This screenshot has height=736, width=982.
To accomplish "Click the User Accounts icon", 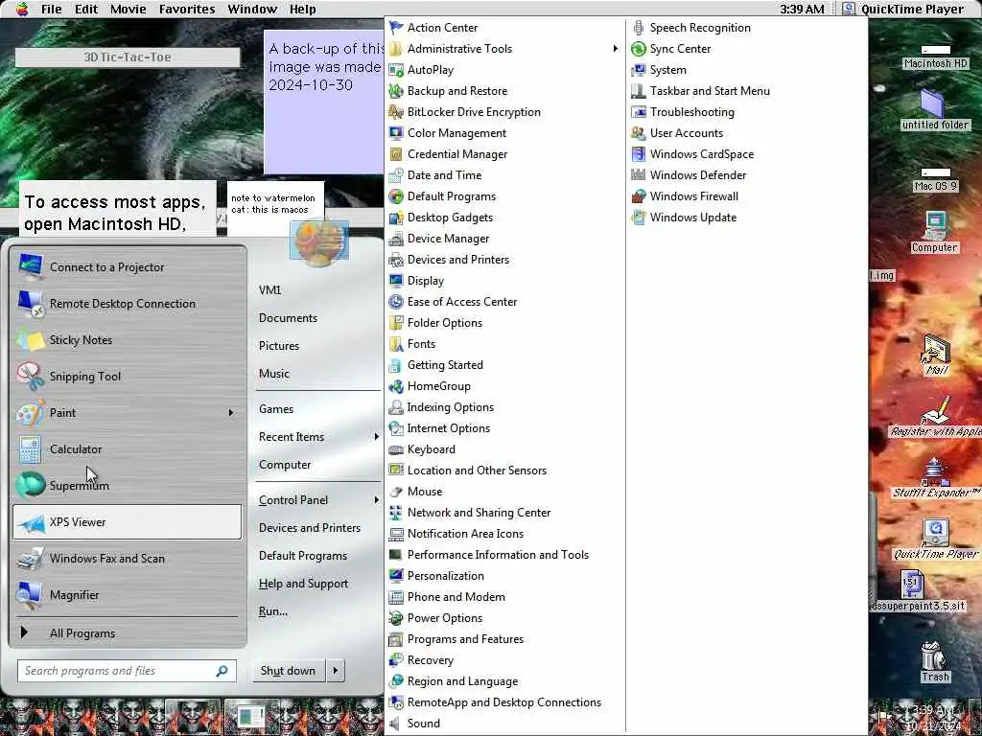I will point(638,133).
